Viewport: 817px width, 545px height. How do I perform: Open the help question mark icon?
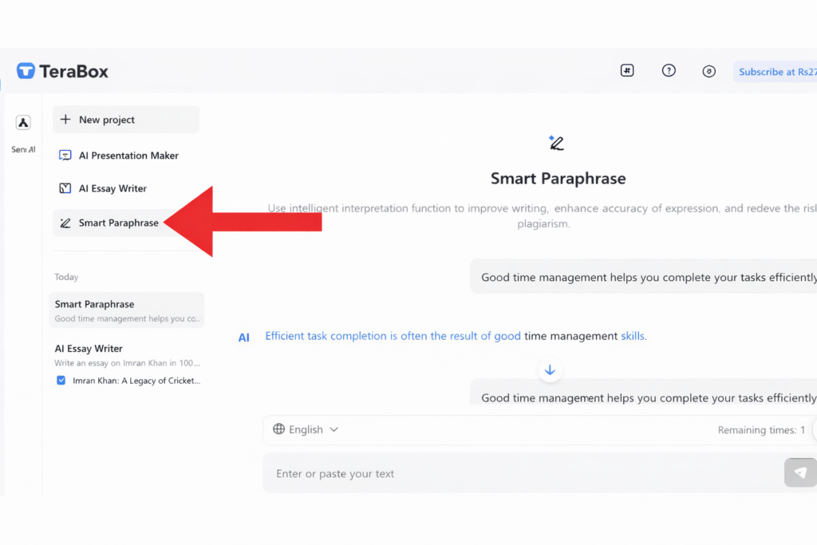tap(669, 71)
